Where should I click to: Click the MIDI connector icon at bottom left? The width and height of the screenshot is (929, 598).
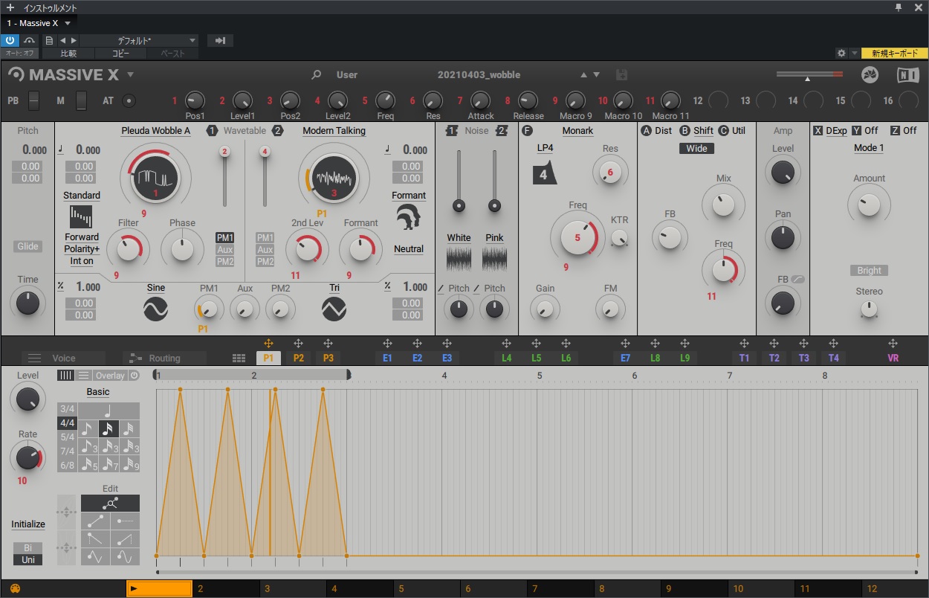(x=15, y=589)
